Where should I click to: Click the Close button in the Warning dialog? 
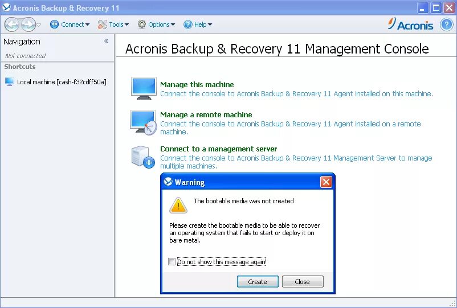point(303,281)
